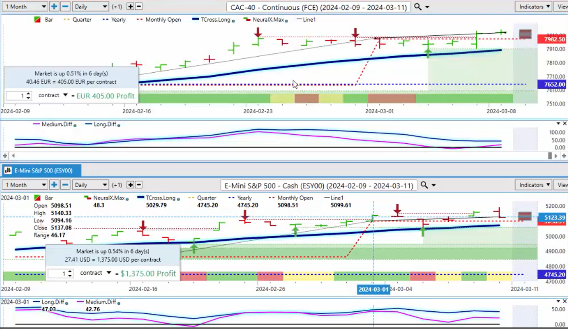Toggle TCross.Long legend on E-Mini chart
The image size is (568, 329).
pyautogui.click(x=158, y=198)
